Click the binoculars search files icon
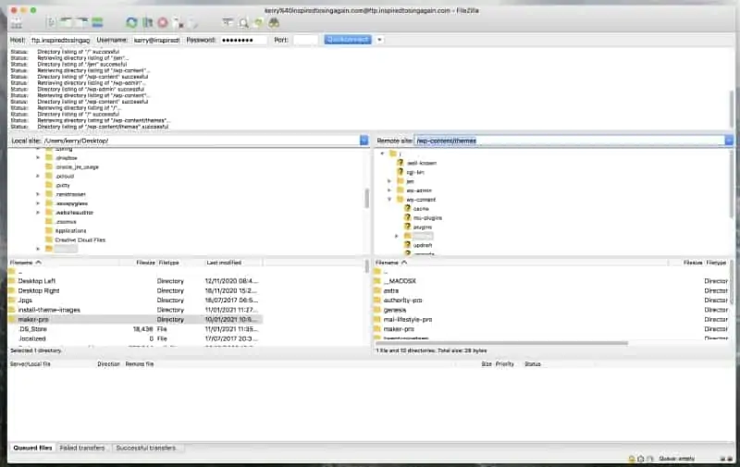 (x=274, y=22)
